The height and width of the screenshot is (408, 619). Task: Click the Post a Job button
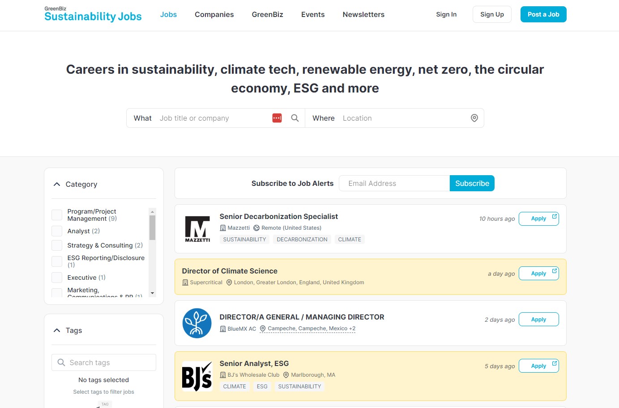543,14
